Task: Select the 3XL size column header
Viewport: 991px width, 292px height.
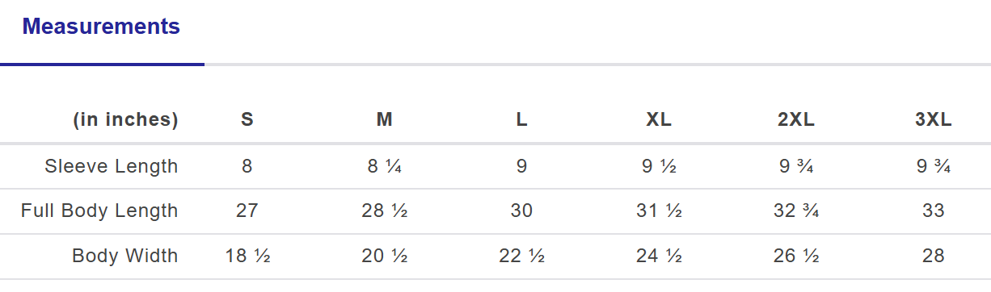Action: coord(934,120)
